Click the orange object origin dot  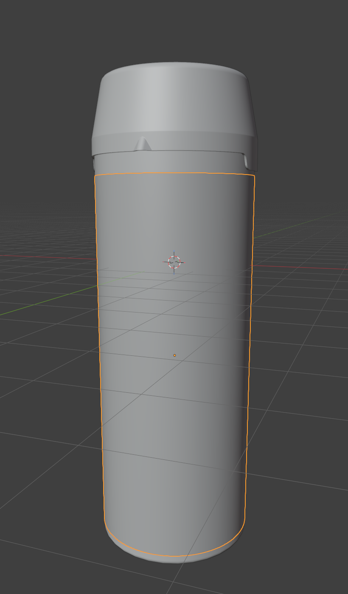tap(174, 355)
